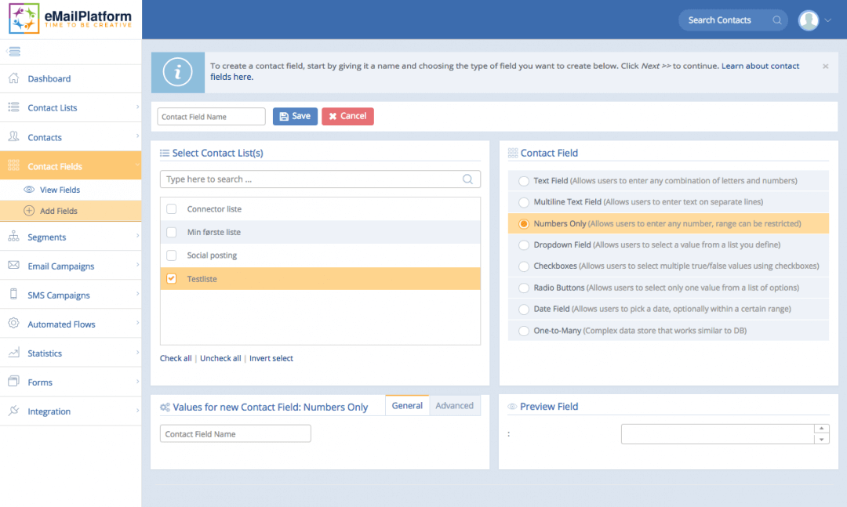Select the Date Field radio option
Screen dimensions: 847x507
523,309
